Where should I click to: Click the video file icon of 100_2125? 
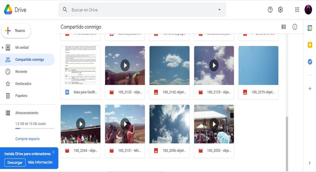(x=200, y=92)
